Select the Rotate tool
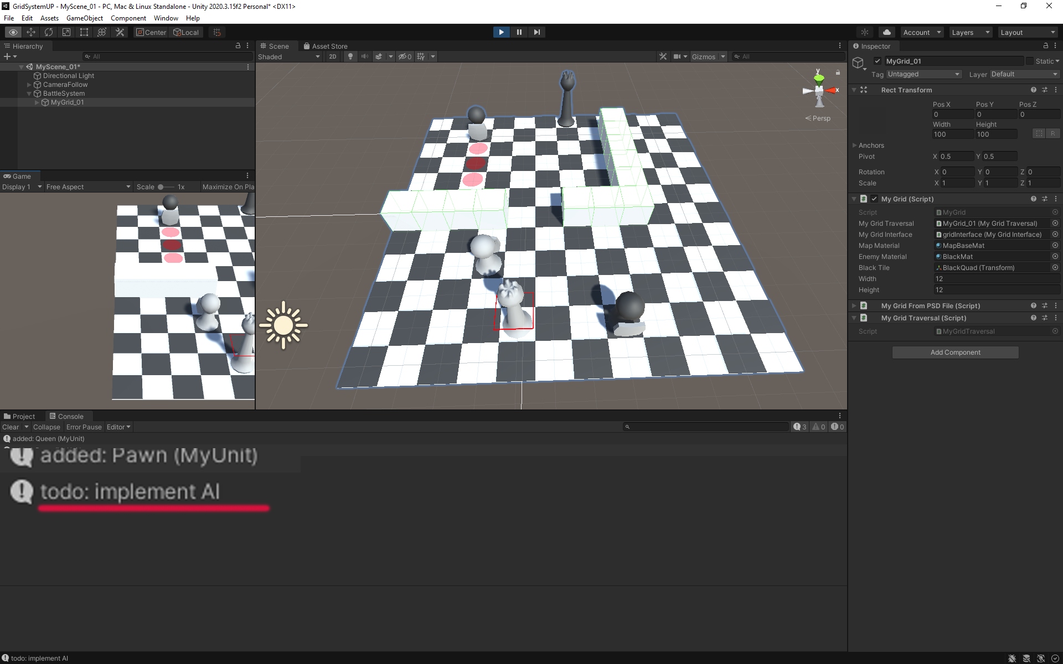 pyautogui.click(x=49, y=32)
